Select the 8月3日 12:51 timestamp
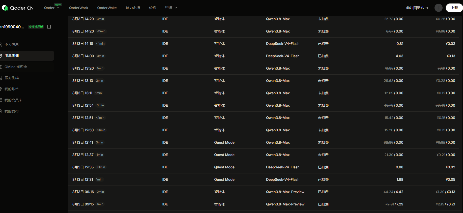 point(83,118)
